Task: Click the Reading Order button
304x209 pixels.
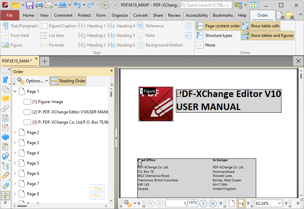Action: (68, 81)
